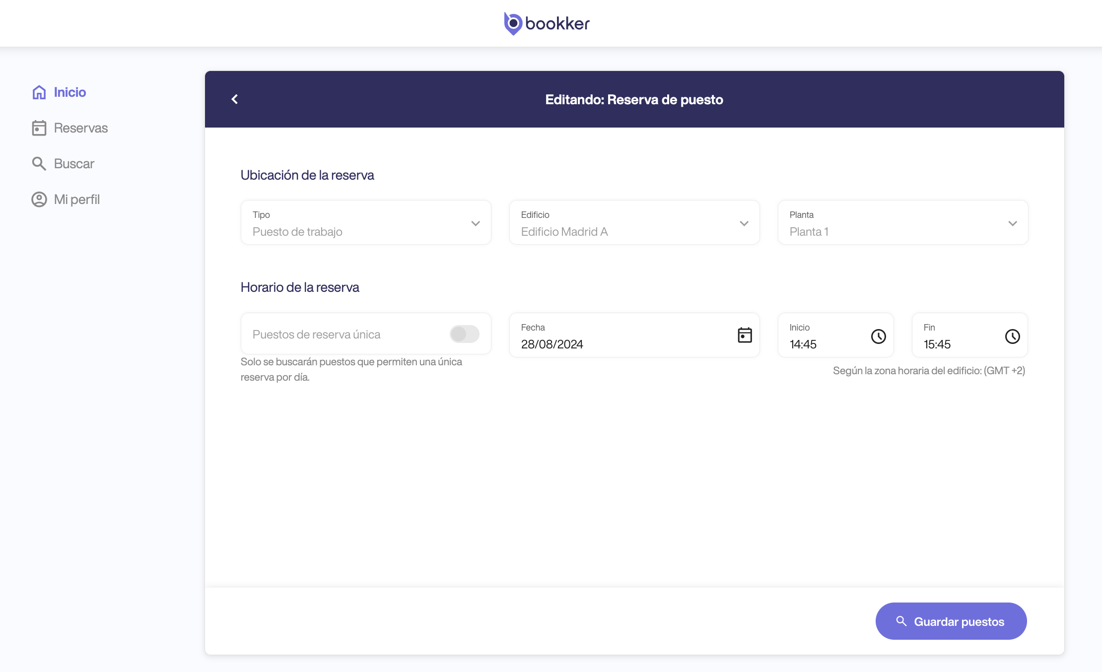Go to the Reservas menu item

[x=80, y=128]
